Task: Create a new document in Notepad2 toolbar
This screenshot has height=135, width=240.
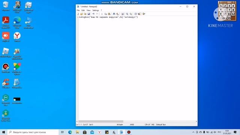Action: [78, 14]
